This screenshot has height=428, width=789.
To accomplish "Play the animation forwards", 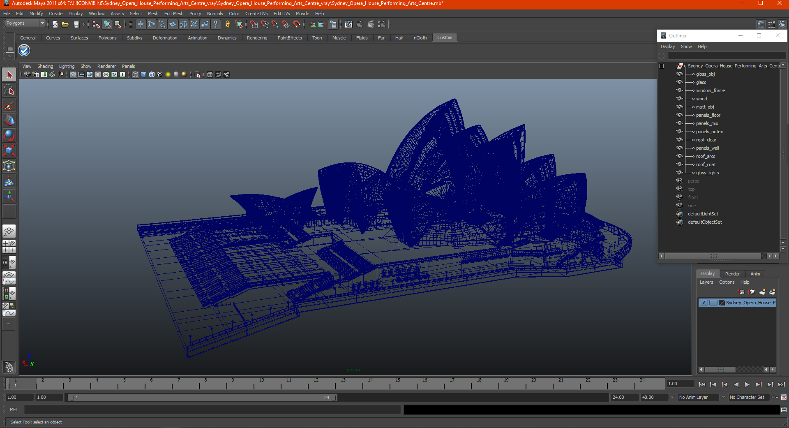I will point(747,384).
